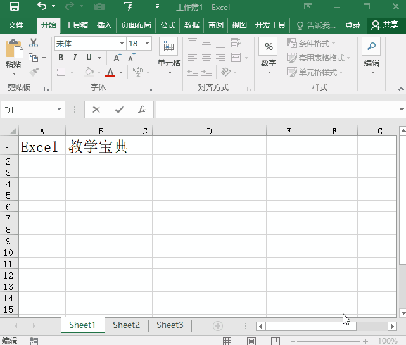Cut selection with scissors icon
Image resolution: width=406 pixels, height=345 pixels.
point(34,43)
